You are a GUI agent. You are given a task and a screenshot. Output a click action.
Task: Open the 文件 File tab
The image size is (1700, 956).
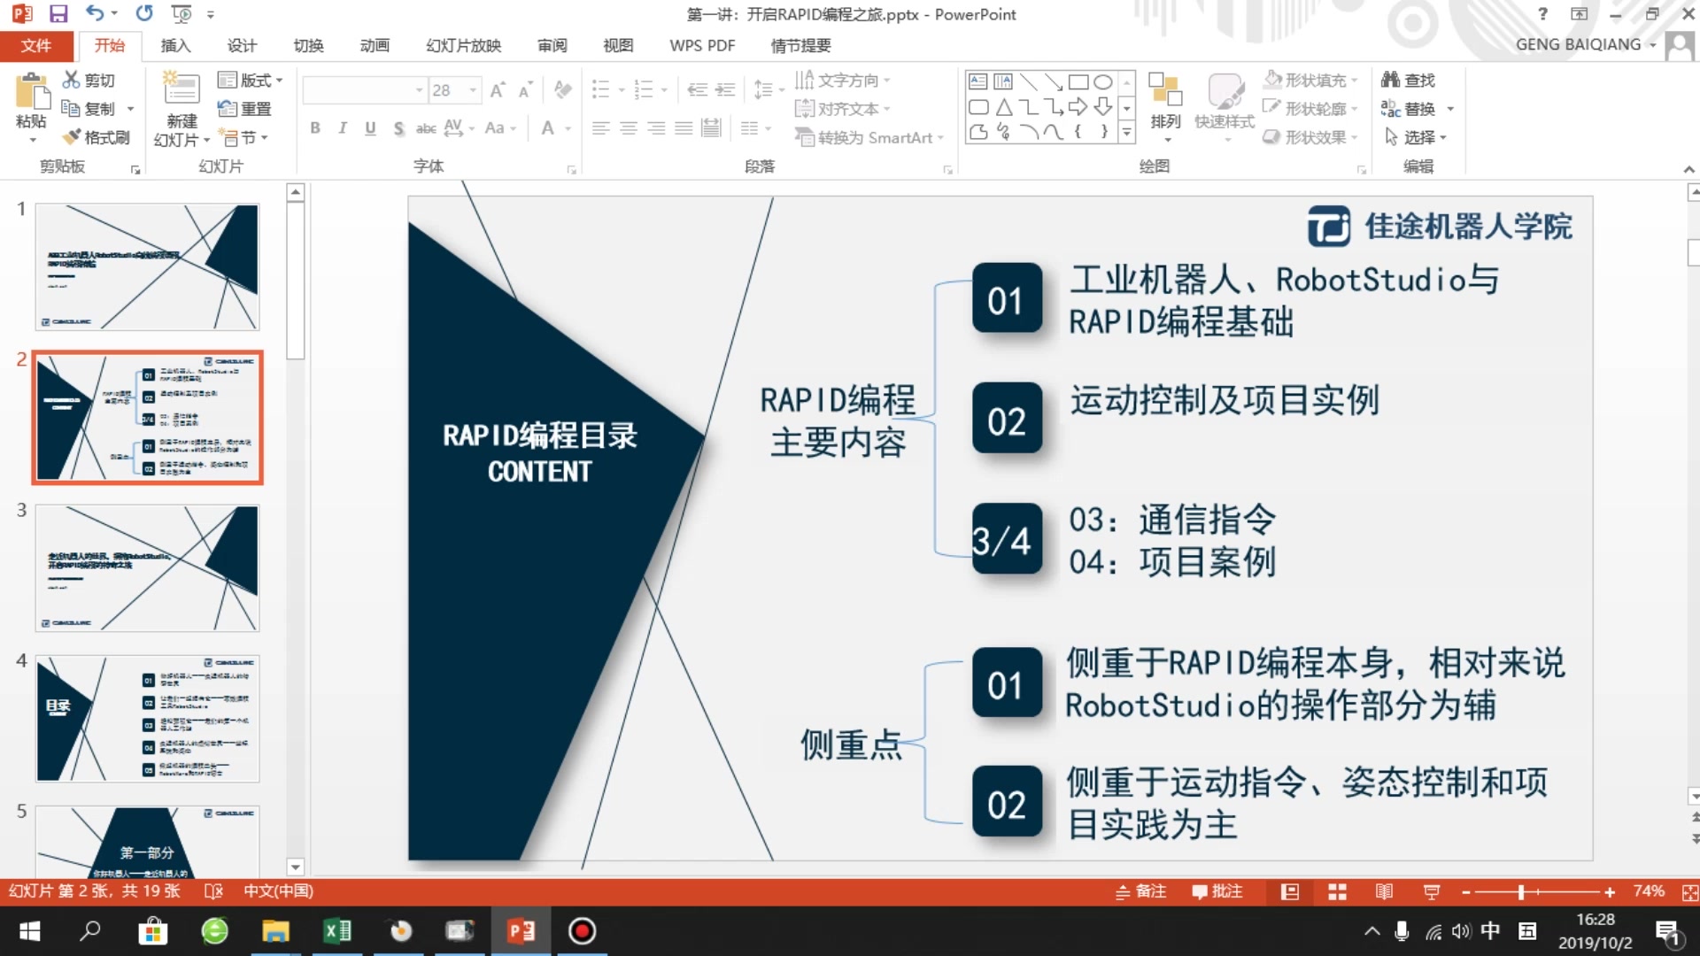point(35,45)
